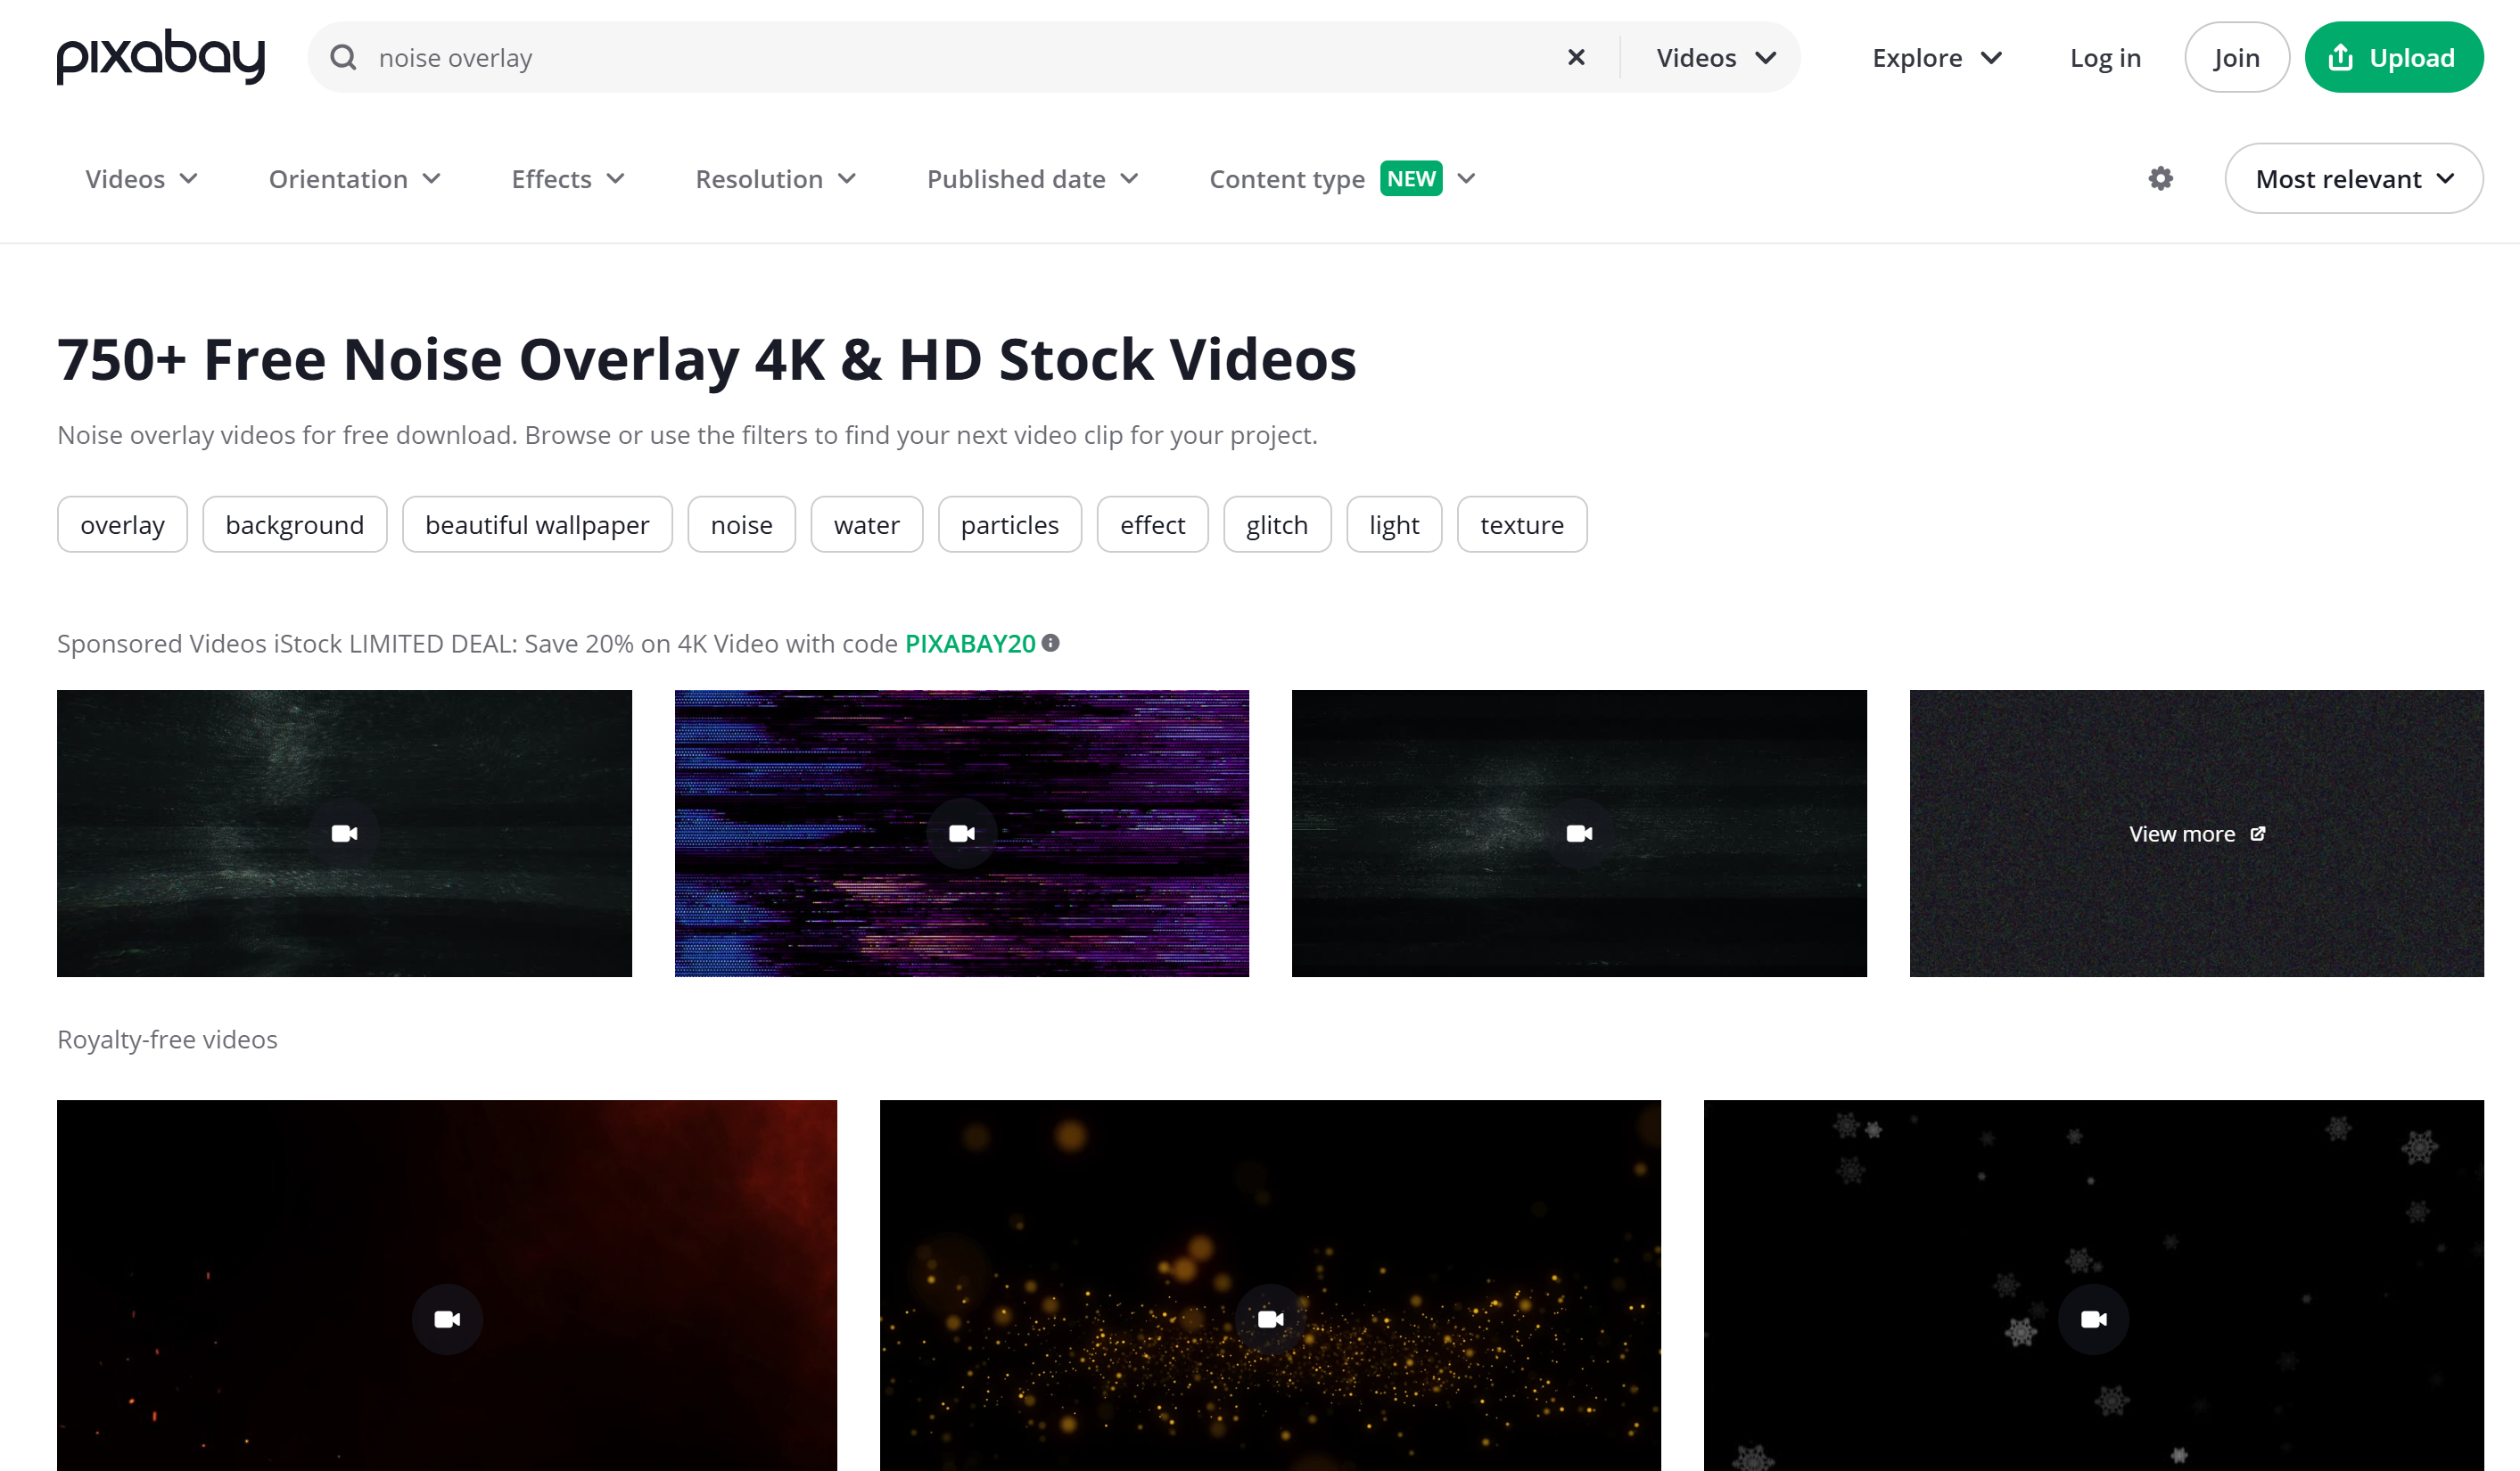Open the Orientation filter
2520x1471 pixels.
pos(355,178)
